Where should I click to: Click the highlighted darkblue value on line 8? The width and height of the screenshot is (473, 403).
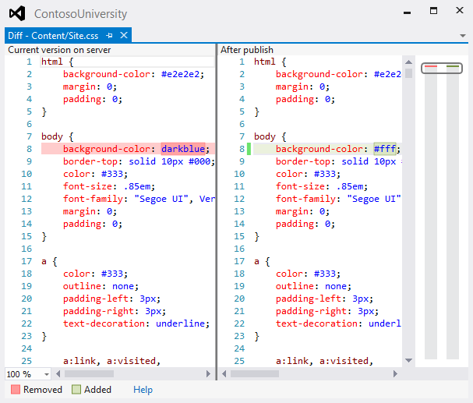pos(183,149)
